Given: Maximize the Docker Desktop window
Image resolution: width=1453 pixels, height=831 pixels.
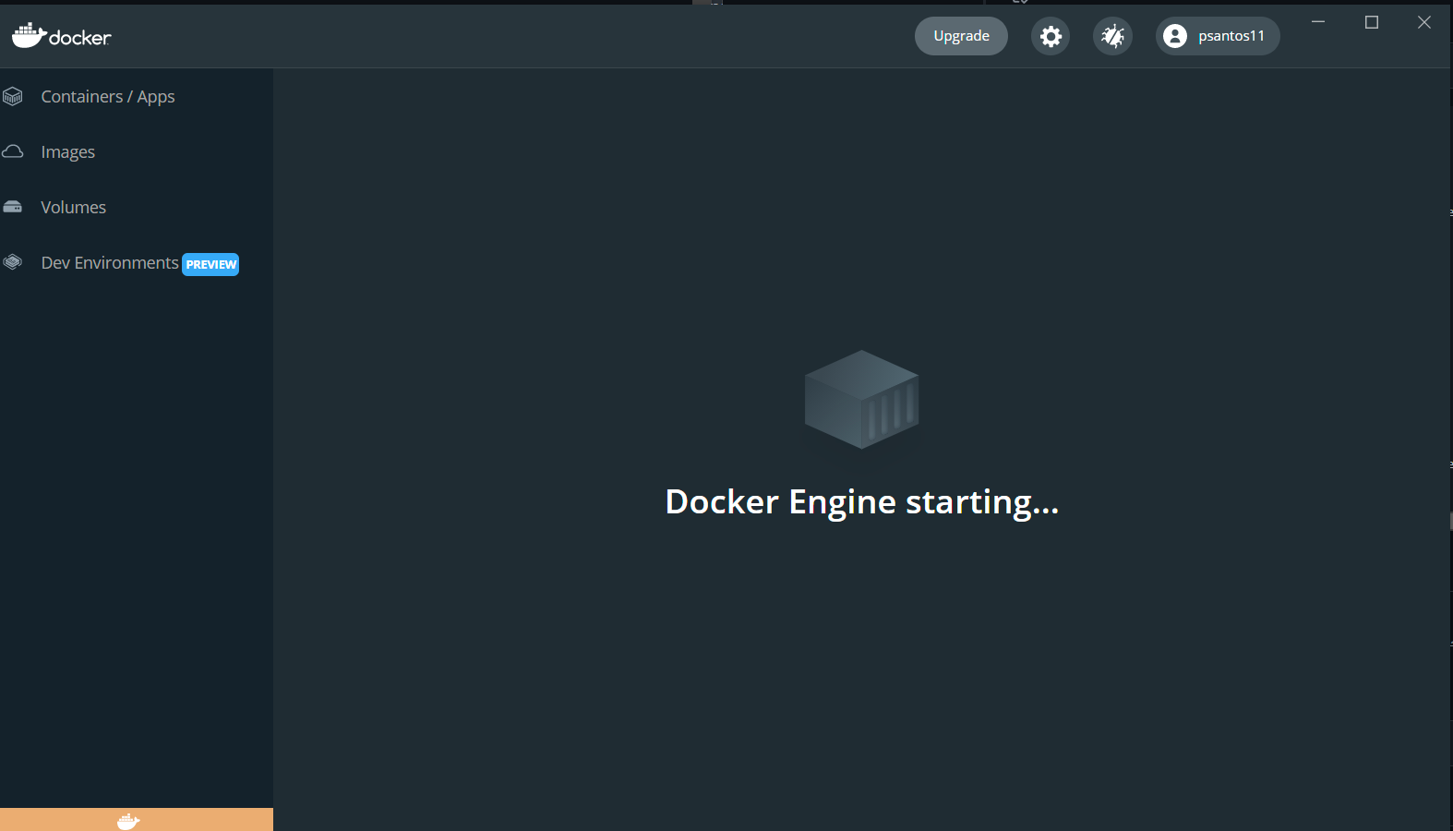Looking at the screenshot, I should click(x=1372, y=22).
